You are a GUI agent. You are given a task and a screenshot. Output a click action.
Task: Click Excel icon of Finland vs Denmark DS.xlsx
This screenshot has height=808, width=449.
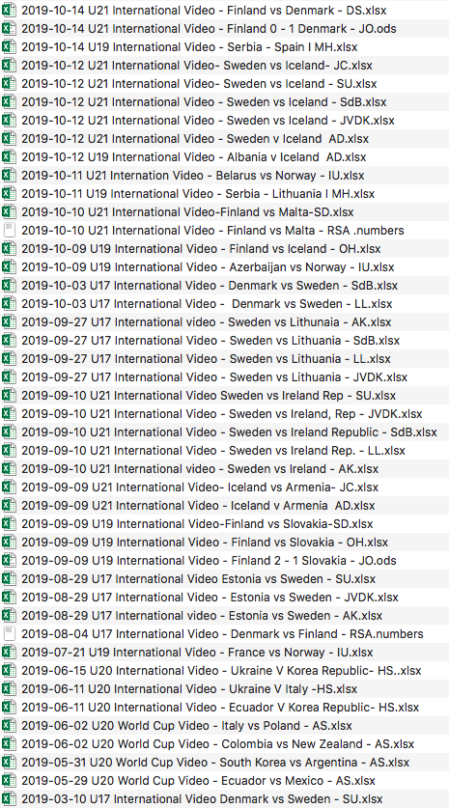pyautogui.click(x=9, y=10)
